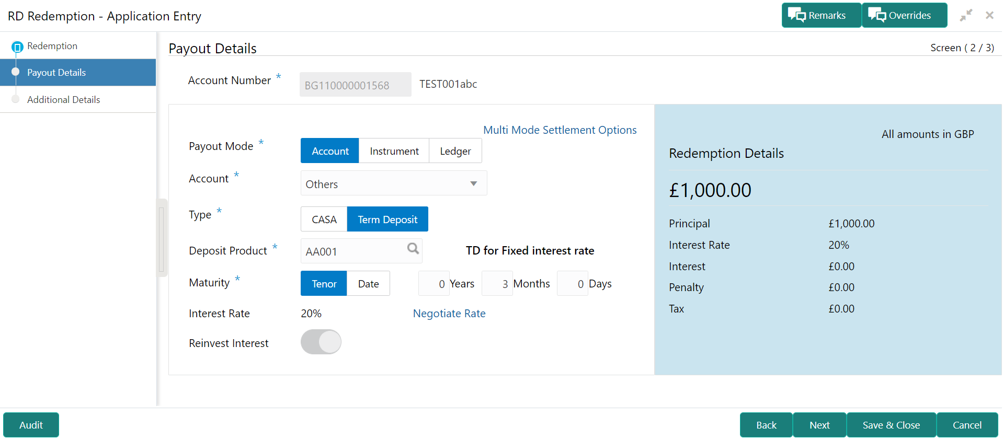
Task: Click the Months tenor input field
Action: pyautogui.click(x=497, y=284)
